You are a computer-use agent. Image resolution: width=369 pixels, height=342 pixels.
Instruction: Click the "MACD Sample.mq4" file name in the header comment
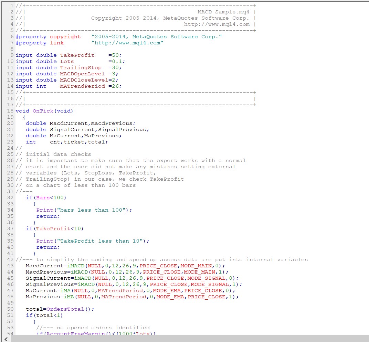coord(223,12)
